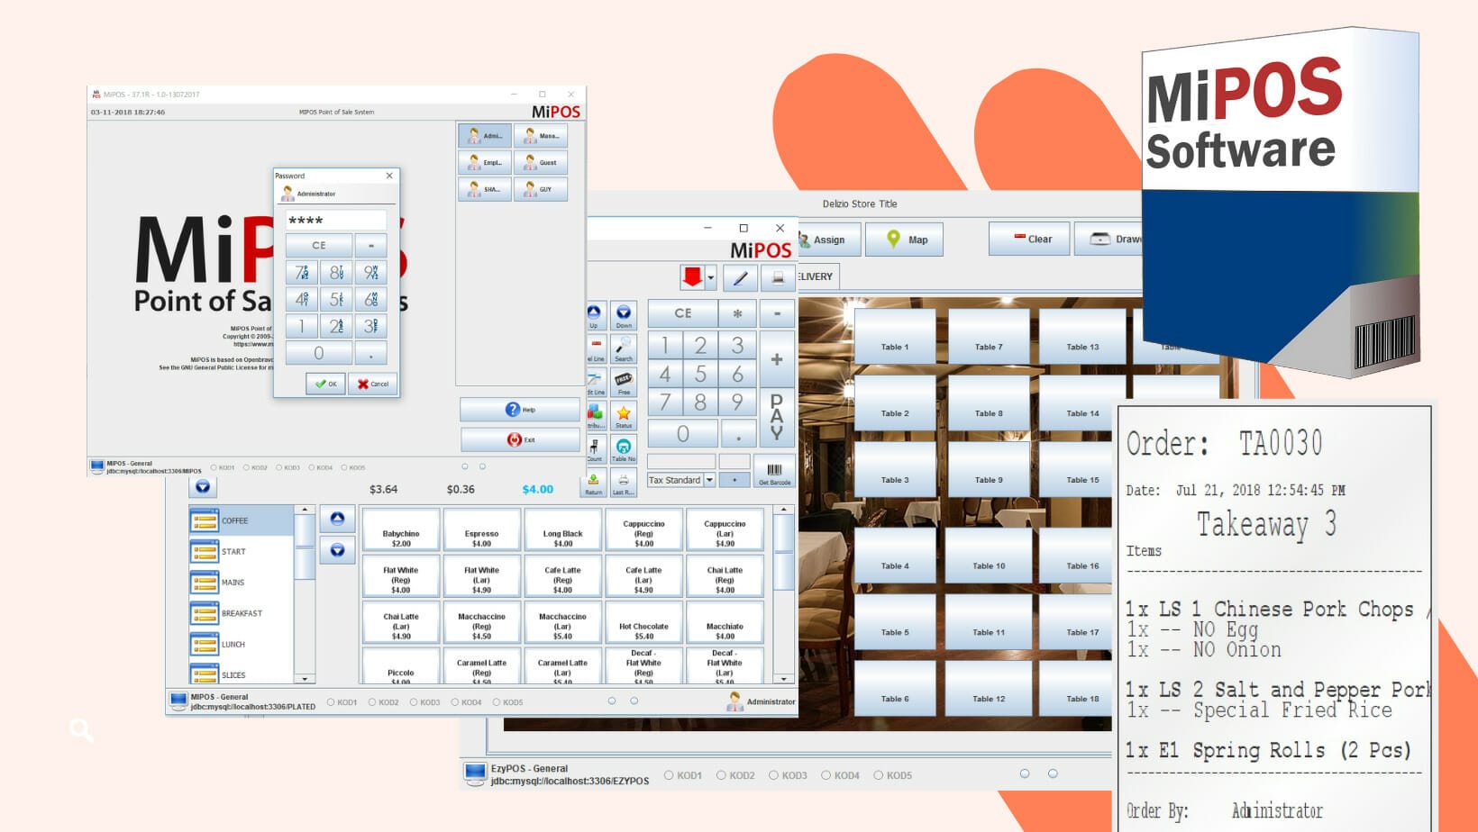Image resolution: width=1478 pixels, height=832 pixels.
Task: Expand dropdown arrow beside red arrow icon
Action: click(710, 277)
